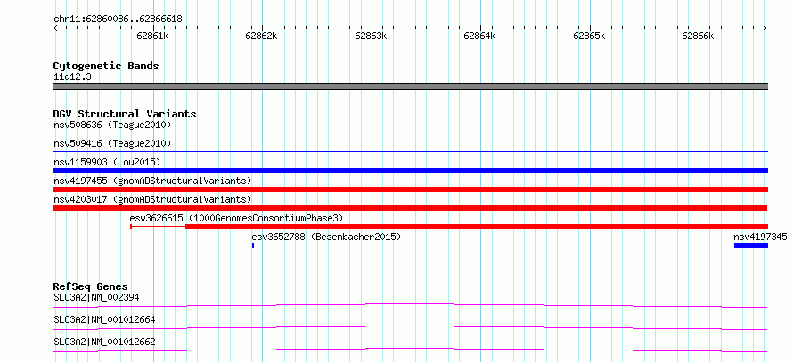
Task: Click the 62865k ruler tick label
Action: coord(589,36)
